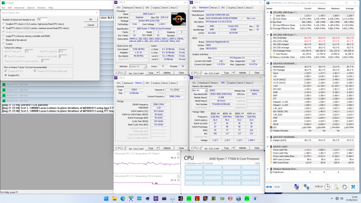Select Smallest FFTs radio option
Image resolution: width=361 pixels, height=203 pixels.
[4, 24]
